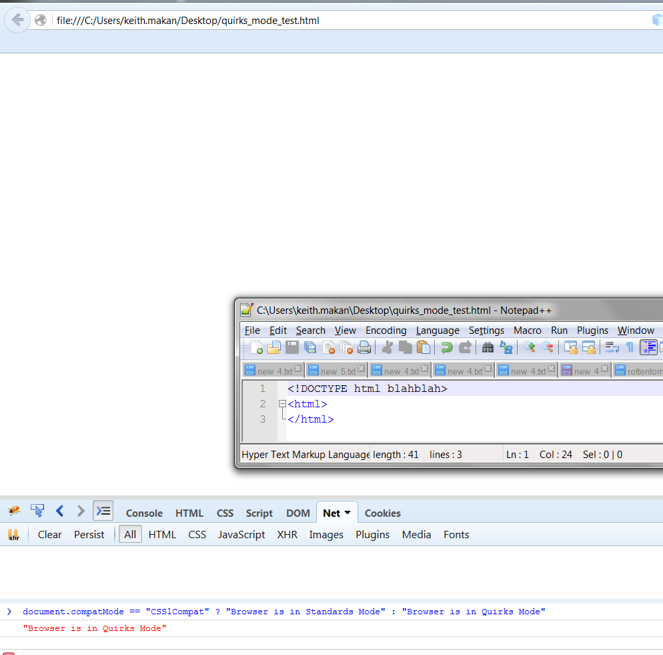Click the globe site identity icon
The width and height of the screenshot is (663, 655).
(x=41, y=20)
